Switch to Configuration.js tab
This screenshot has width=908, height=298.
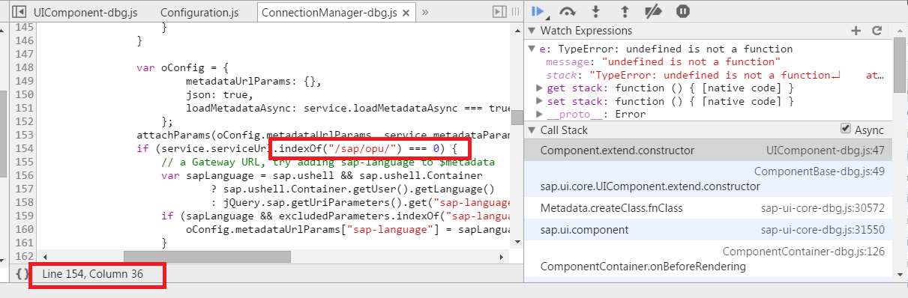coord(198,13)
